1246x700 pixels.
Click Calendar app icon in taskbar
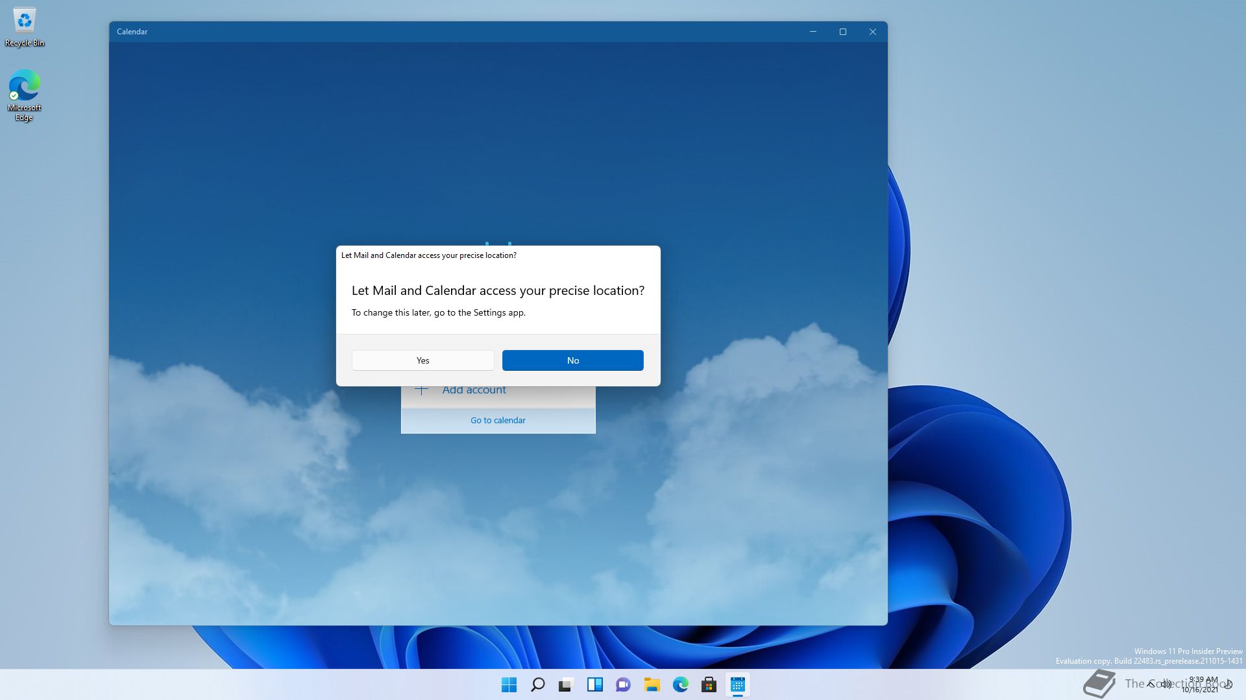[x=737, y=684]
